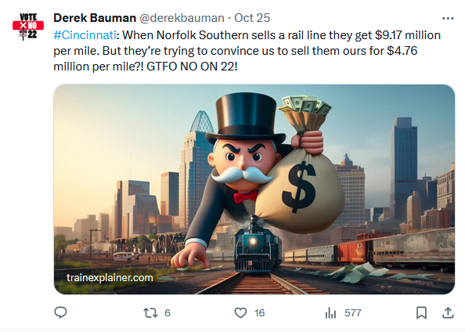This screenshot has width=465, height=332.
Task: Bookmark this tweet
Action: pyautogui.click(x=421, y=312)
